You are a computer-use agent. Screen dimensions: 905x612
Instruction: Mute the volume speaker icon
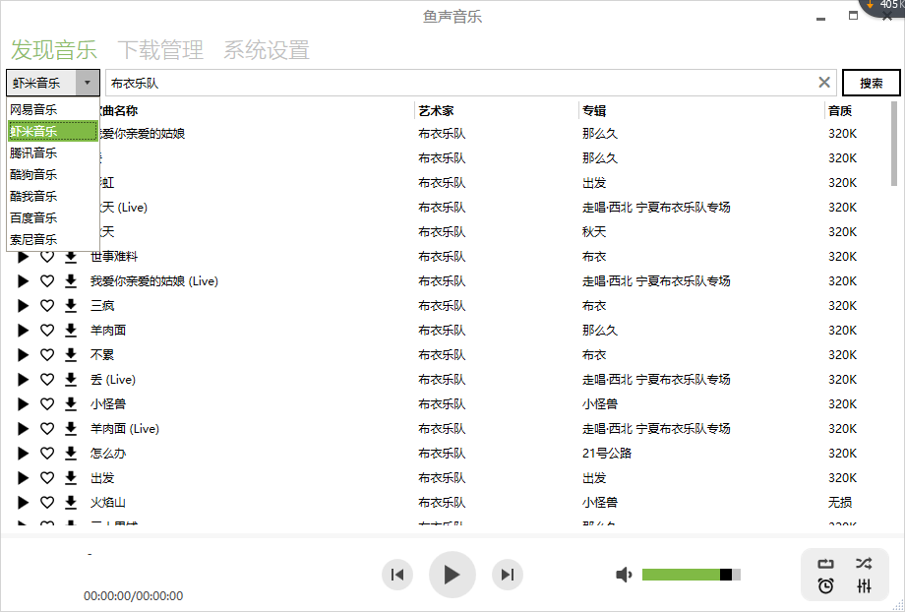pyautogui.click(x=624, y=575)
